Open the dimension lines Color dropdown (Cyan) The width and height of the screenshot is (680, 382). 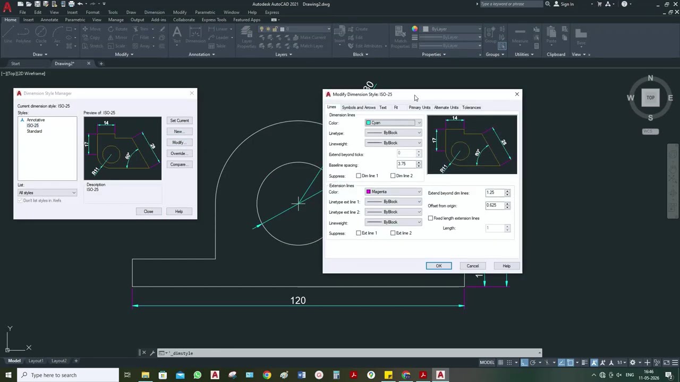(394, 123)
